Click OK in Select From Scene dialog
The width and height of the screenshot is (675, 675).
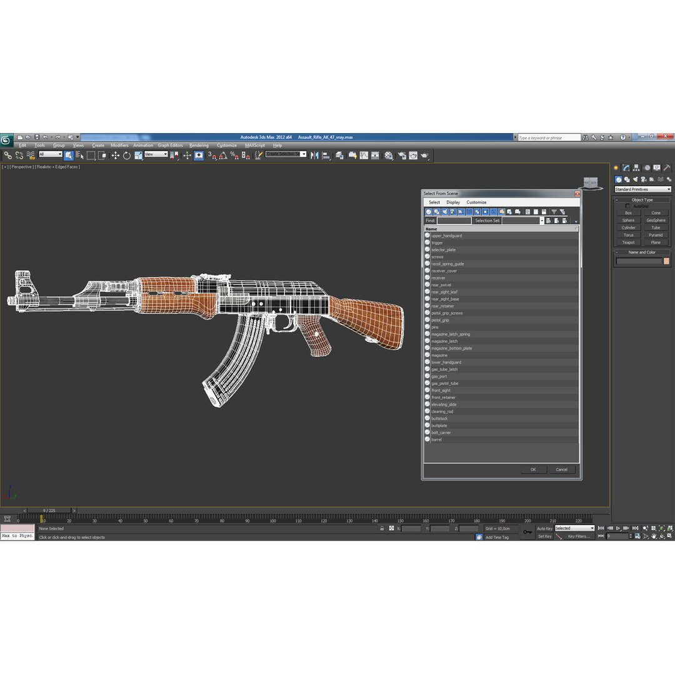[x=533, y=469]
